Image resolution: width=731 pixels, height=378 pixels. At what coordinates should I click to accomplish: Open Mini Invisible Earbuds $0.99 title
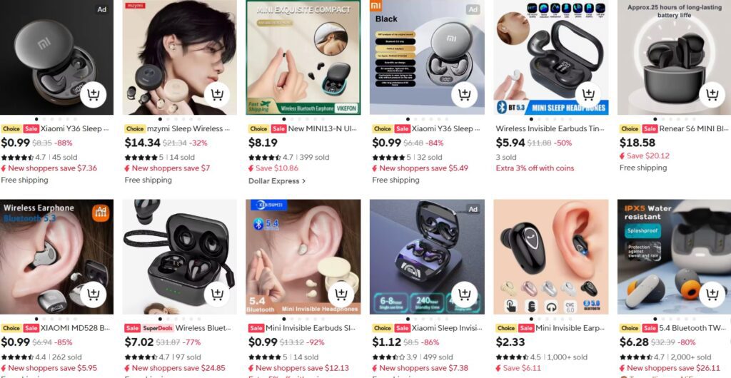311,328
